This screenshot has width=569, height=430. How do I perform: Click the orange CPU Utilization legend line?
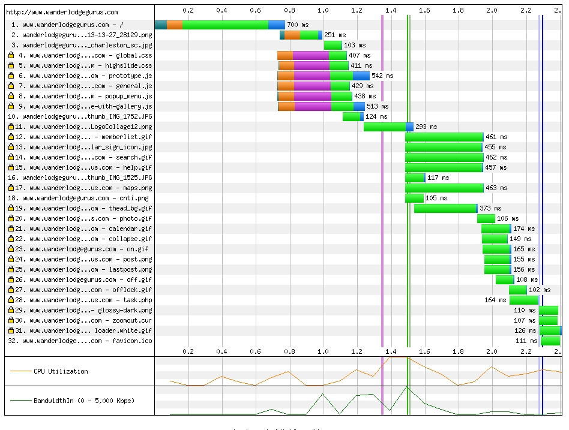(x=20, y=371)
